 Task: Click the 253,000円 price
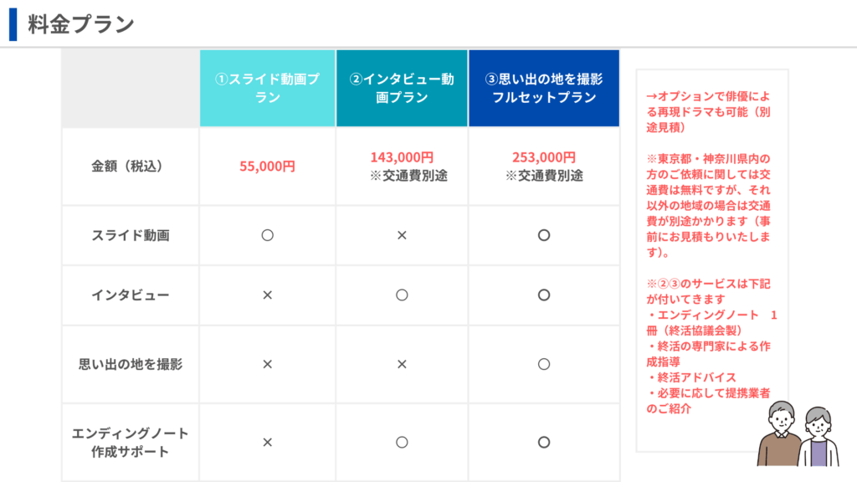pyautogui.click(x=544, y=157)
